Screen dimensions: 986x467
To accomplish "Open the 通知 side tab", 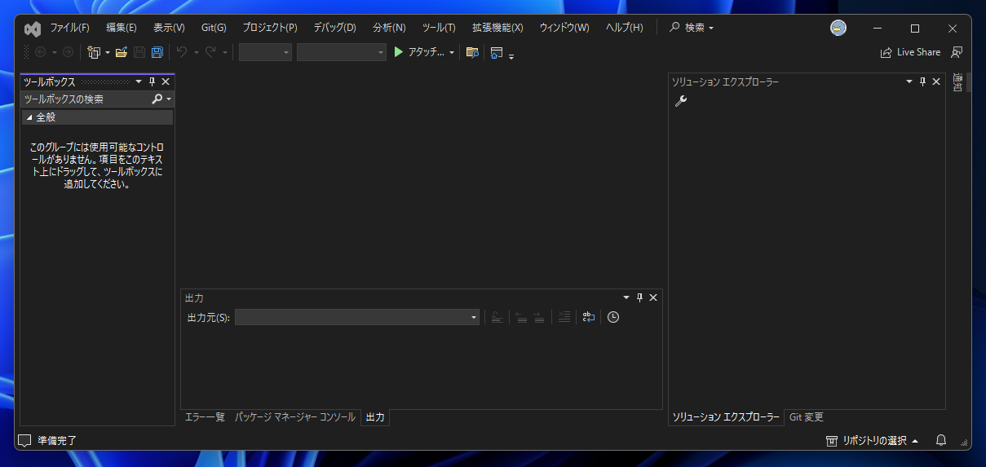I will tap(957, 82).
